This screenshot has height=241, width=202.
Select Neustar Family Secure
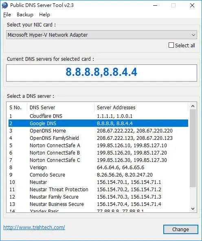[x=98, y=197]
